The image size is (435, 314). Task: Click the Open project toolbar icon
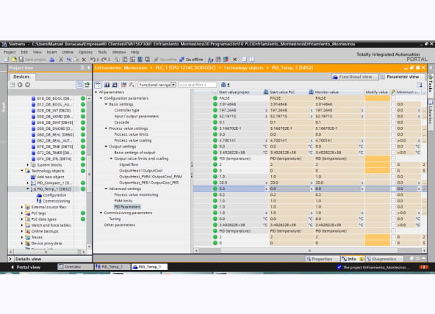[x=13, y=59]
